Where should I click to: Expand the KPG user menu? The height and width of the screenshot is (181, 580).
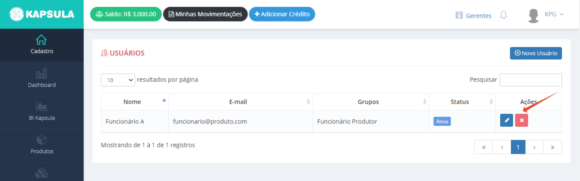[554, 14]
